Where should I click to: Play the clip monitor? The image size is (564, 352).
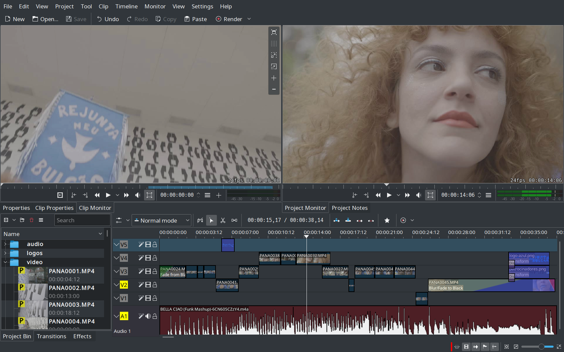click(108, 195)
